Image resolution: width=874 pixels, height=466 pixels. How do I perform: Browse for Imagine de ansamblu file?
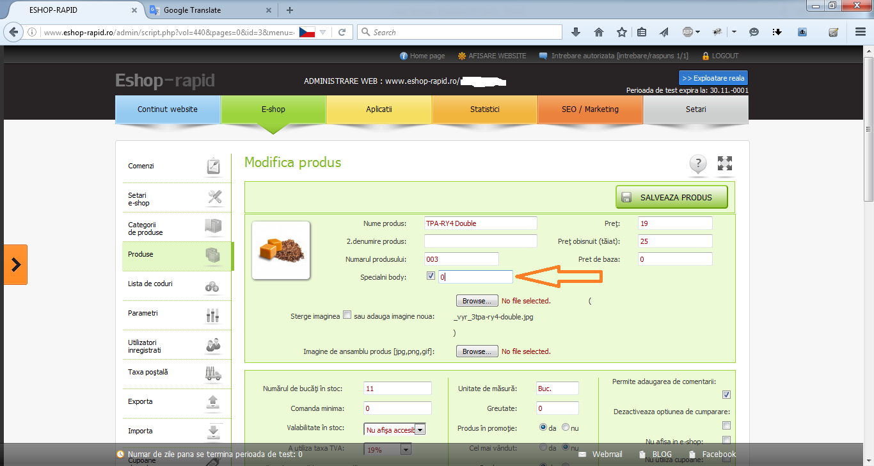(x=477, y=351)
